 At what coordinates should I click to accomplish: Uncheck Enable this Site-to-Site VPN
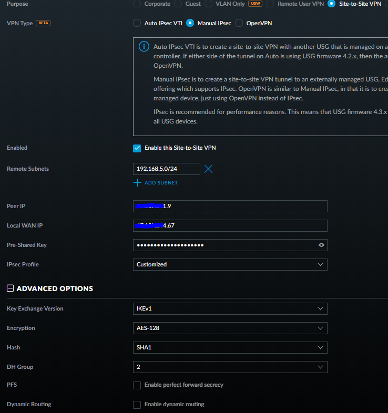point(137,148)
